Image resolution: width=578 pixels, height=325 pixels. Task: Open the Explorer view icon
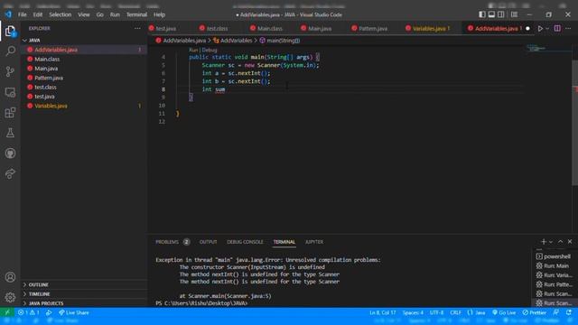(10, 32)
